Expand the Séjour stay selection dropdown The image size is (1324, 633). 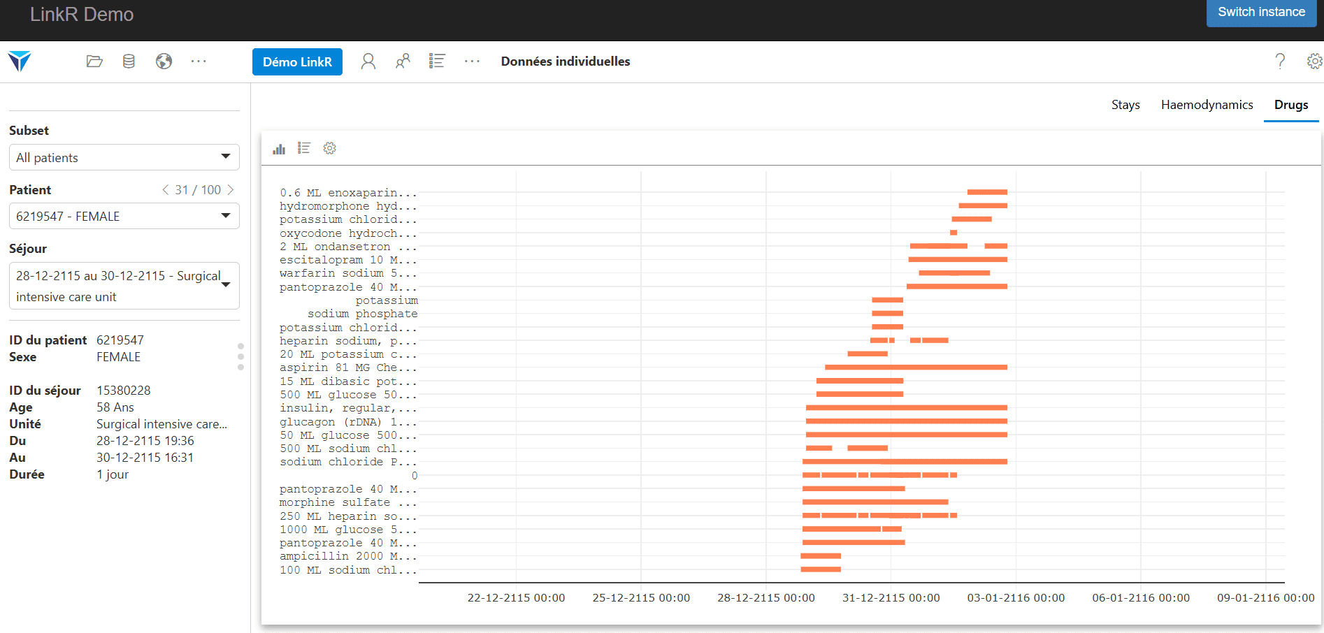124,286
